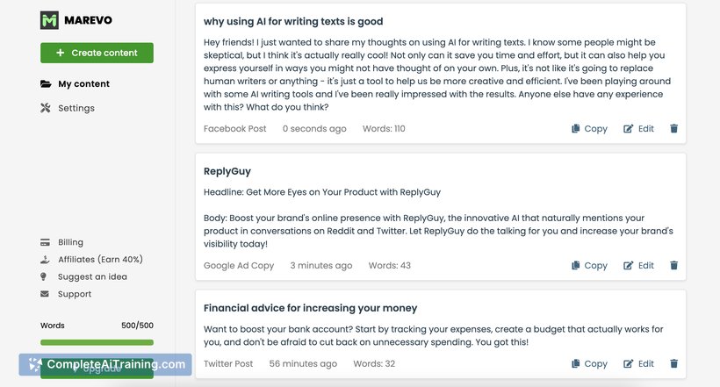Screen dimensions: 720x387
Task: Delete the ReplyGuy ad with trash icon
Action: click(x=673, y=265)
